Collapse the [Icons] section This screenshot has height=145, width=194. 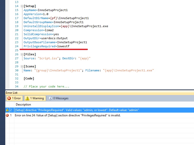tap(22, 67)
